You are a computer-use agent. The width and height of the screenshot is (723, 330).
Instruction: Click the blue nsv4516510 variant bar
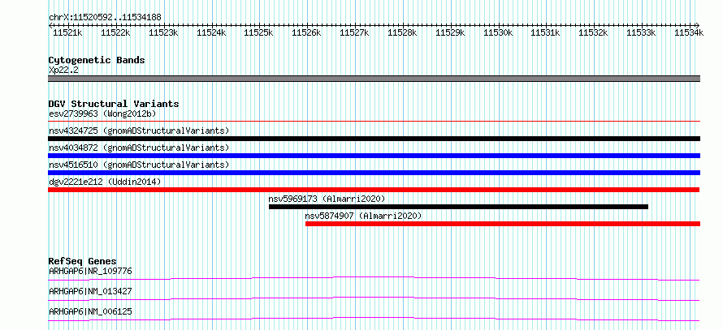374,173
